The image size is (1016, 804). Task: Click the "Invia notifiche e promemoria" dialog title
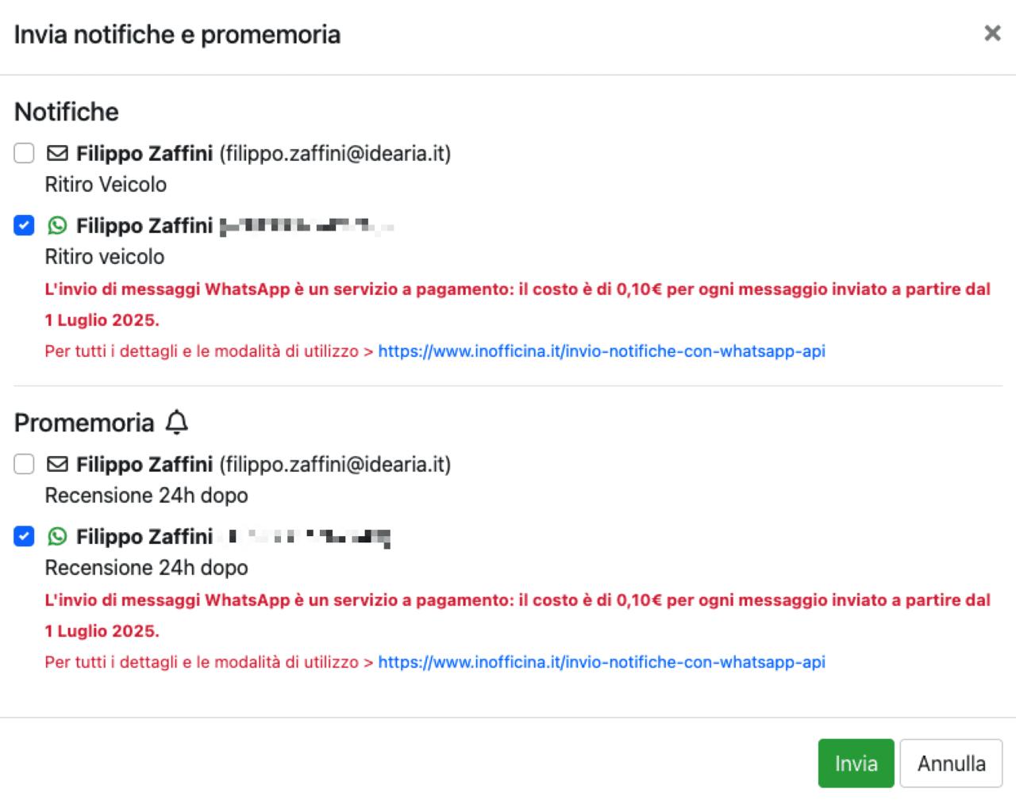click(x=177, y=35)
